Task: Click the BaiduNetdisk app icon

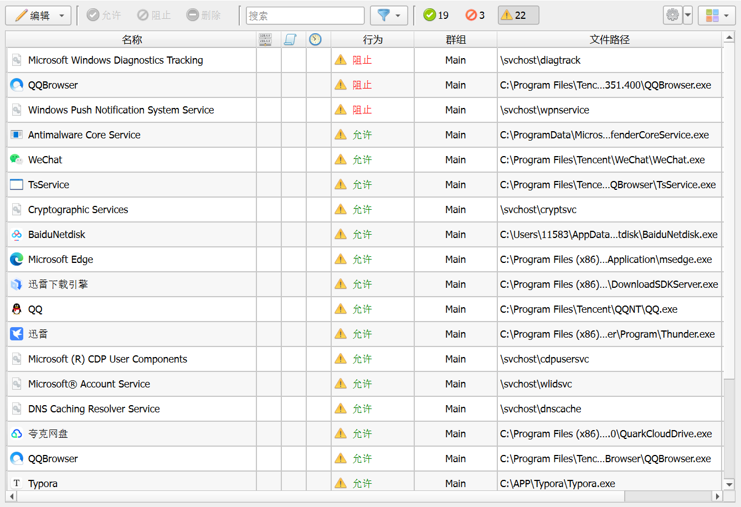Action: (17, 234)
